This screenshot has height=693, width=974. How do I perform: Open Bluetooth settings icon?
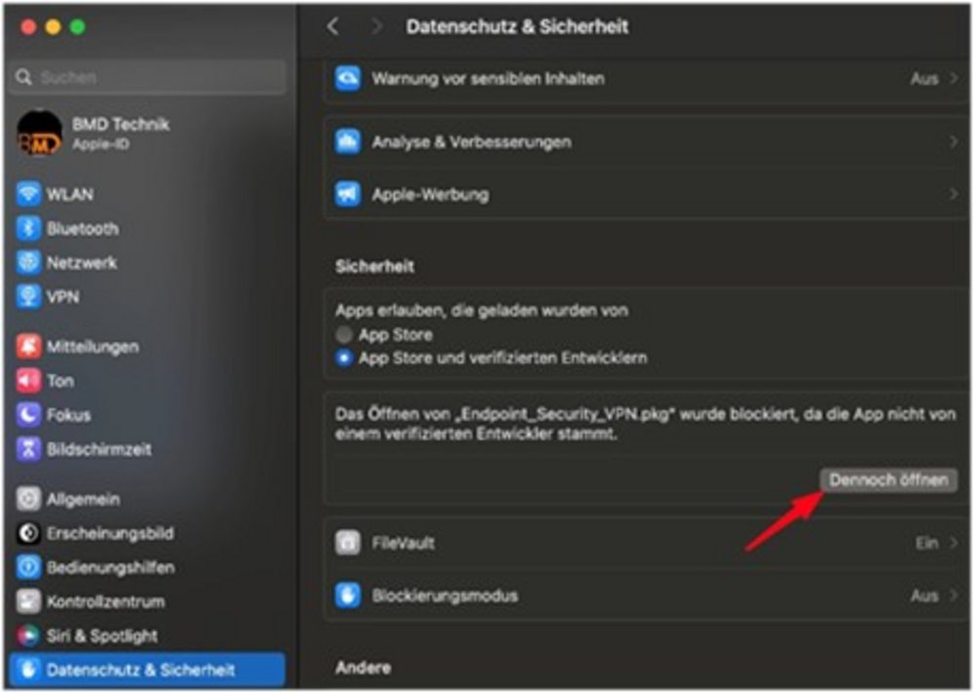tap(28, 229)
